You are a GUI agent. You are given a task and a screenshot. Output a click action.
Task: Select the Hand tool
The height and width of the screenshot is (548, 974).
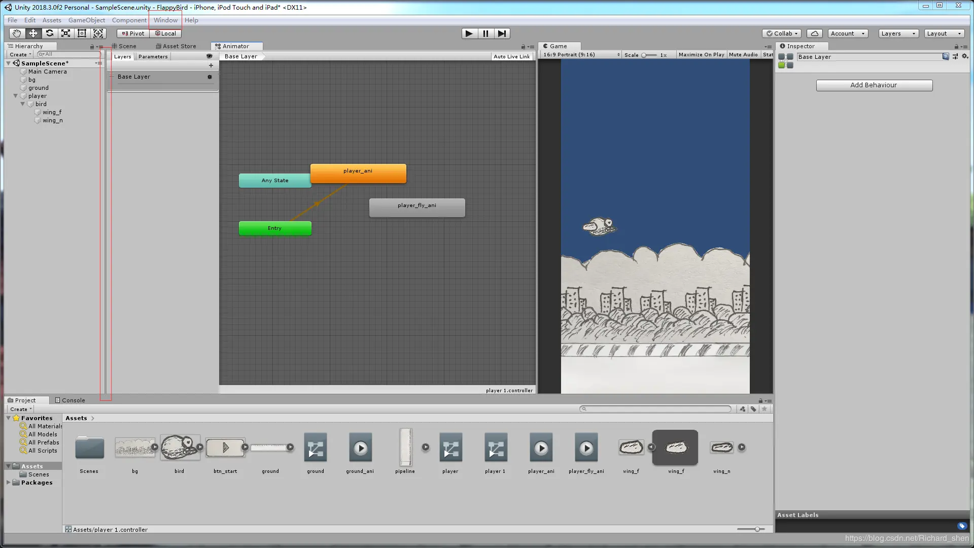(x=17, y=33)
